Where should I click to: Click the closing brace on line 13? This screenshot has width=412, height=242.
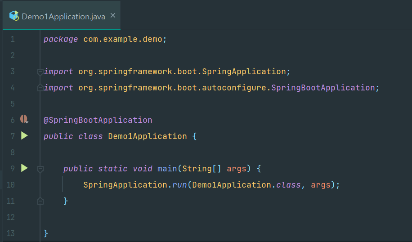46,233
